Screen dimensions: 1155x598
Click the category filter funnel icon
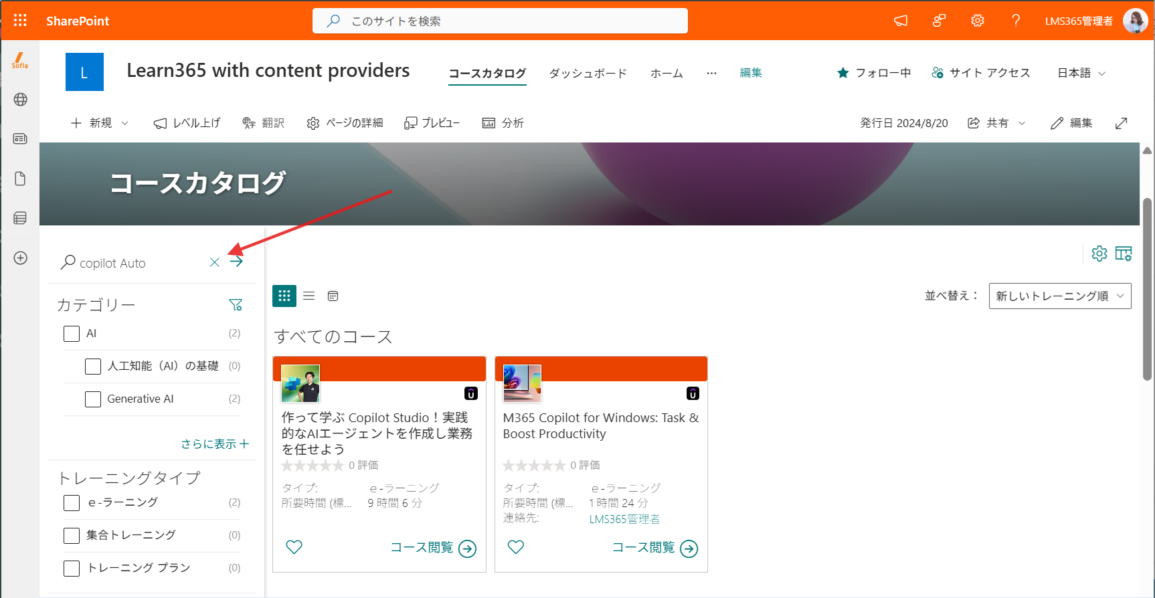point(236,305)
